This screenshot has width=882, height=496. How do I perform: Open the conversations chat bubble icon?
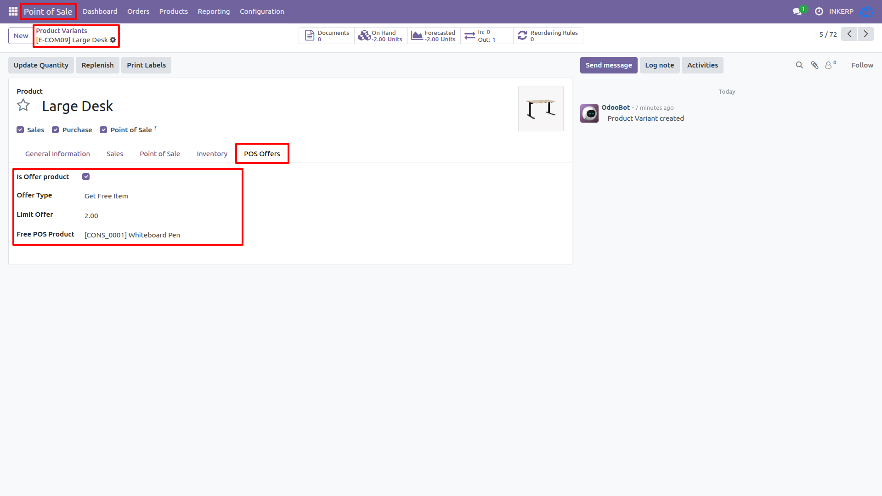click(x=797, y=11)
